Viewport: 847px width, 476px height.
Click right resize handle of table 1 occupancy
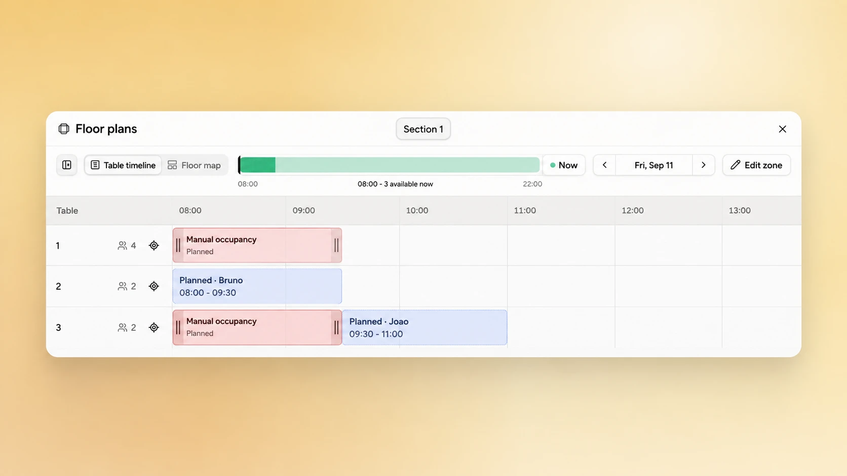[x=336, y=245]
